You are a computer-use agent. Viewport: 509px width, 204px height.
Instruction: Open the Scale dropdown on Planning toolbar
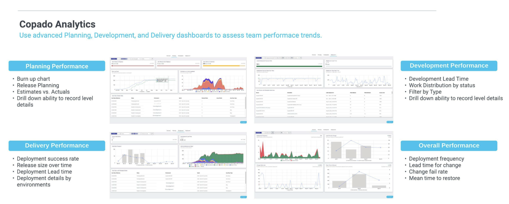coord(146,59)
